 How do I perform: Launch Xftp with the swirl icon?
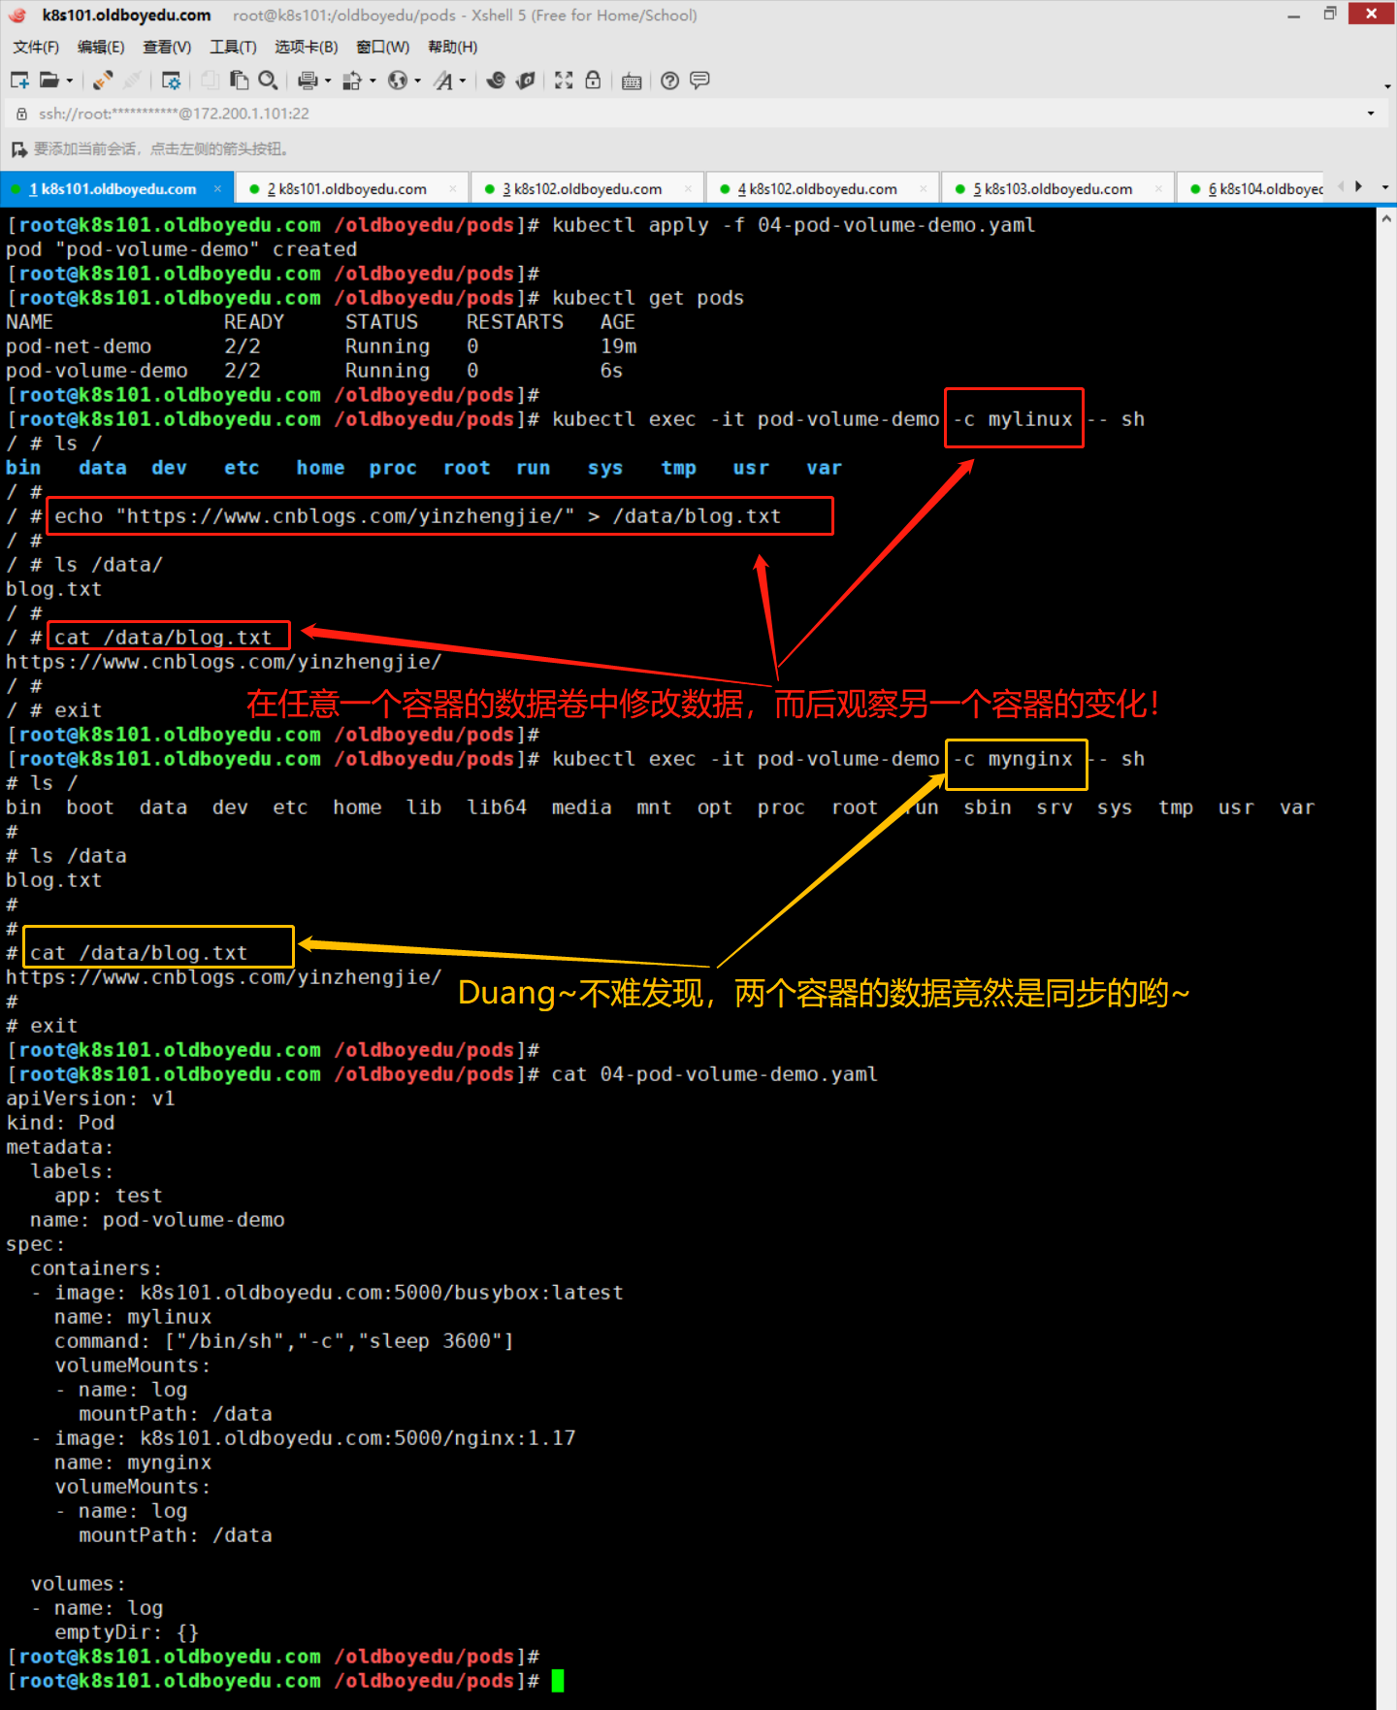[x=496, y=81]
